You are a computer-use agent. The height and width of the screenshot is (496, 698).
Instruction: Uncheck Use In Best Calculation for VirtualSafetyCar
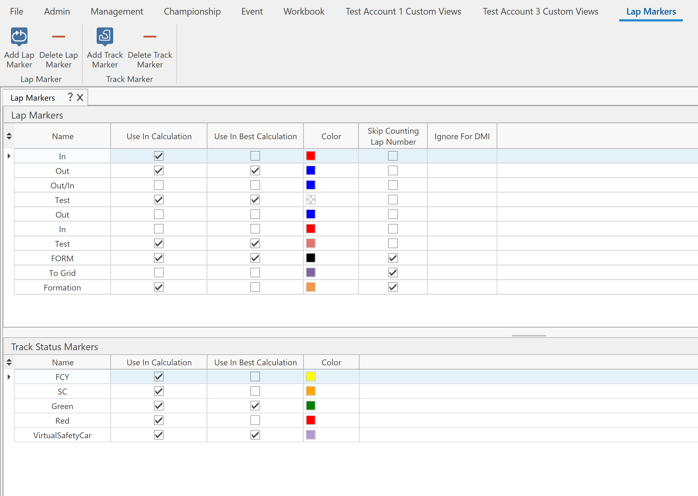[255, 435]
